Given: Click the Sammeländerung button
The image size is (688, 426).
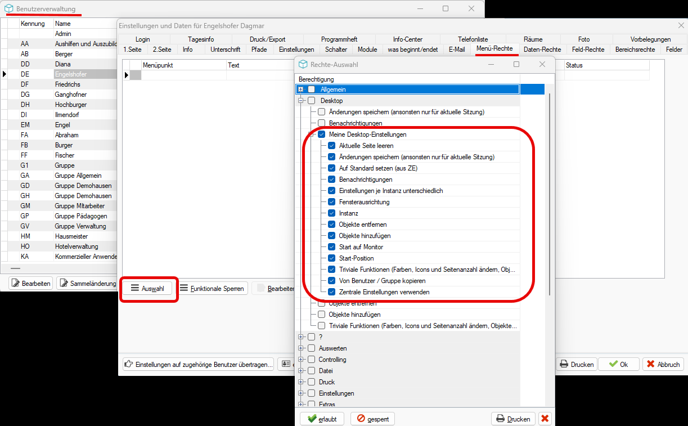Looking at the screenshot, I should [x=87, y=283].
